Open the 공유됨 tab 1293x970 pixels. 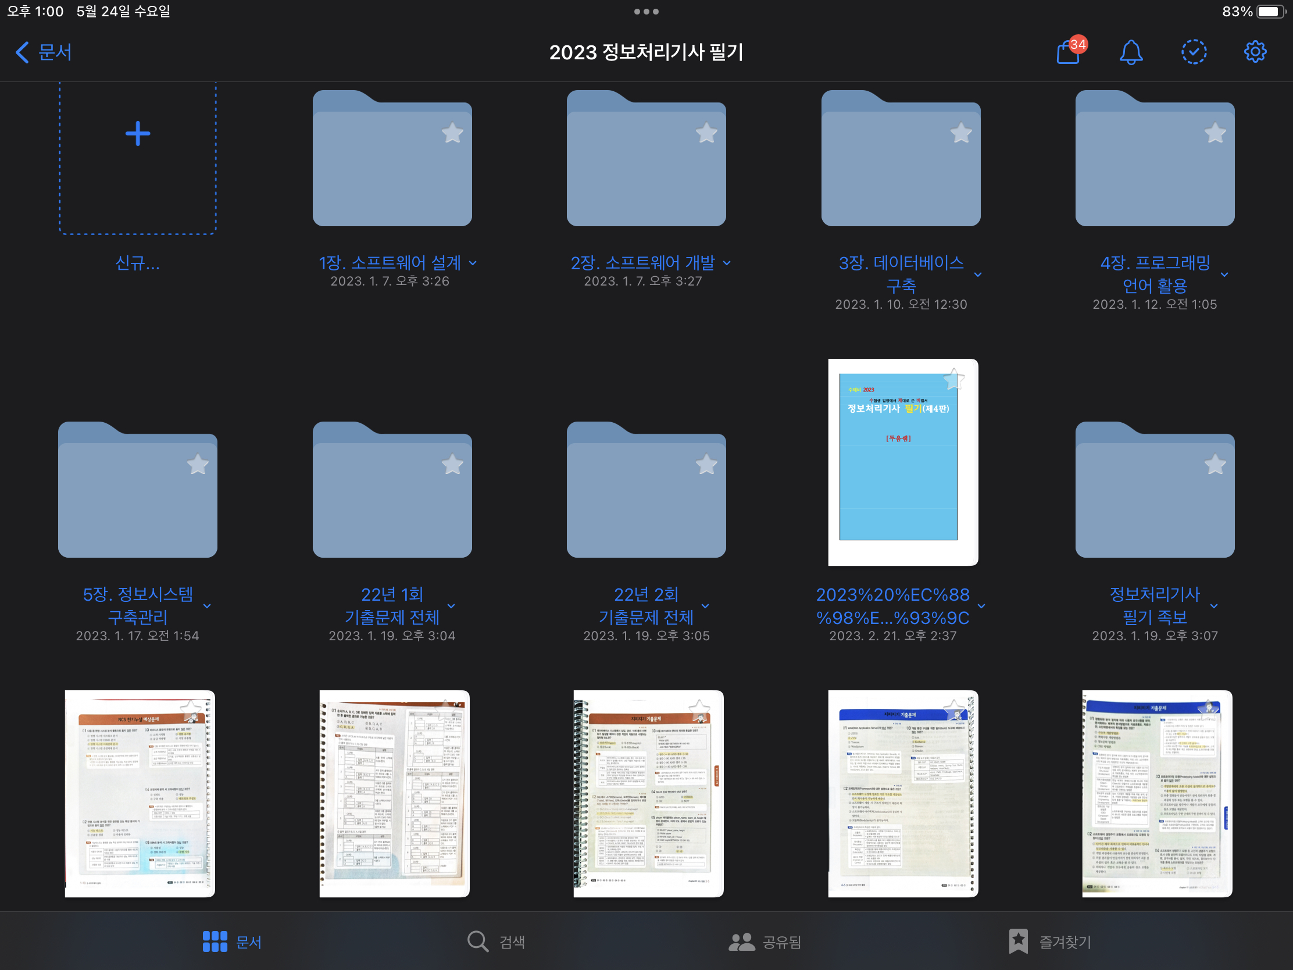pos(765,942)
